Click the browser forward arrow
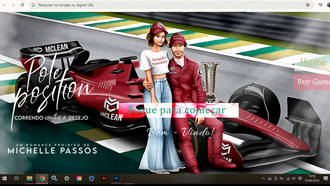The image size is (330, 186). click(x=13, y=5)
